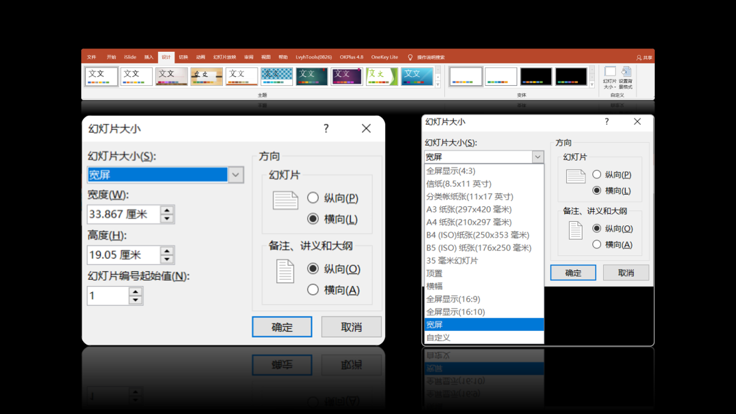Increase the 宽度 width spinner value
The image size is (736, 414).
[167, 210]
